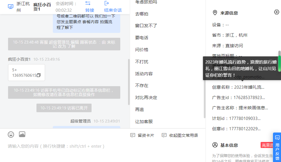Select quick reply 要电话

142,38
